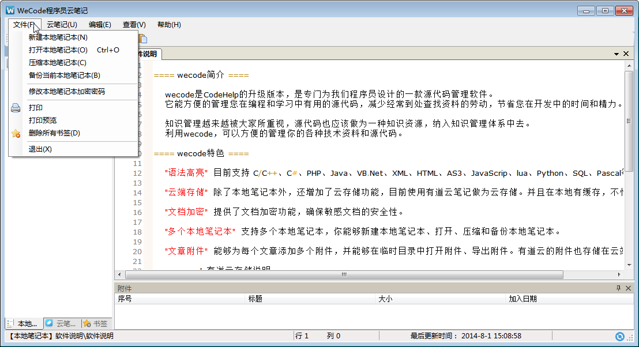Sort attachments by 大小 column

click(440, 299)
